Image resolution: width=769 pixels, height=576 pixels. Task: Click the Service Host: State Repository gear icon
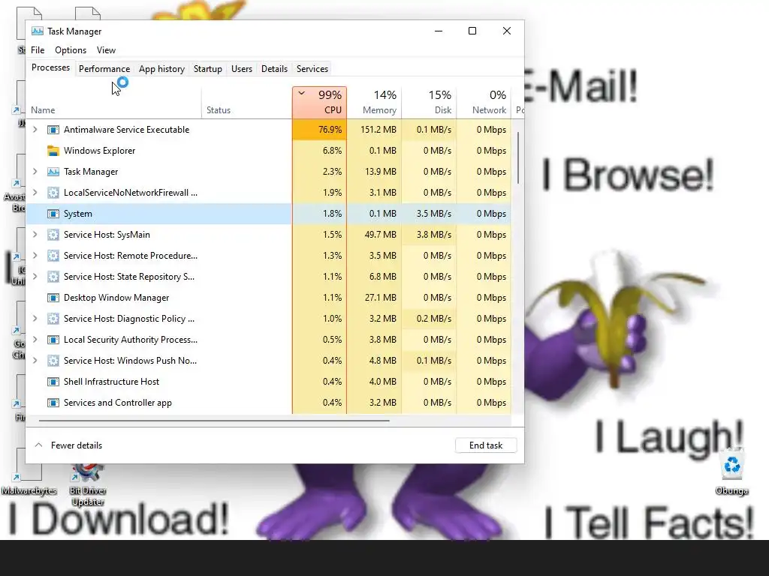pyautogui.click(x=53, y=277)
